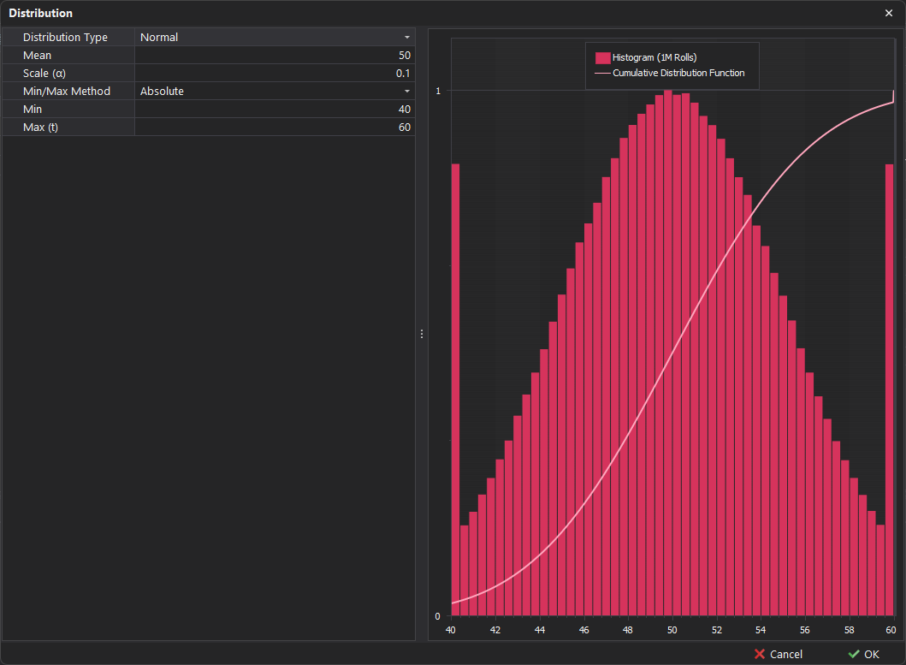The image size is (906, 665).
Task: Click the green checkmark OK icon
Action: tap(853, 654)
